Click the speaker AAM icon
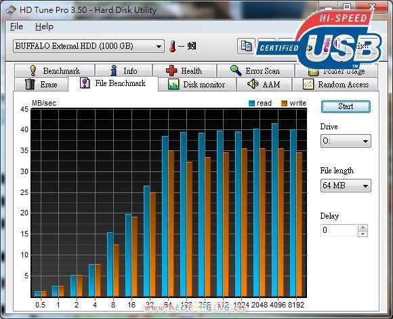The width and height of the screenshot is (393, 319). click(253, 84)
